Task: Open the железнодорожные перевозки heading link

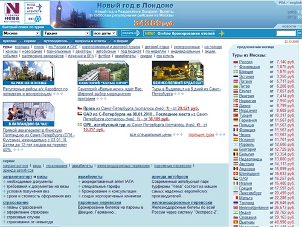Action: (182, 202)
